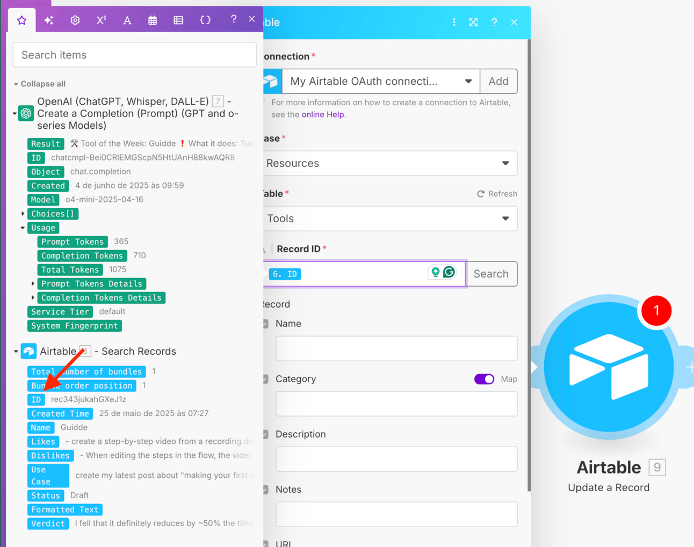Collapse the Airtable Search Records section

click(16, 352)
